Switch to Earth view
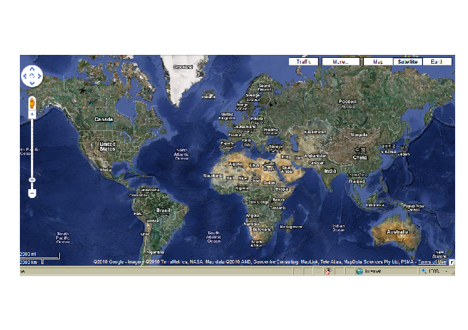 [436, 61]
